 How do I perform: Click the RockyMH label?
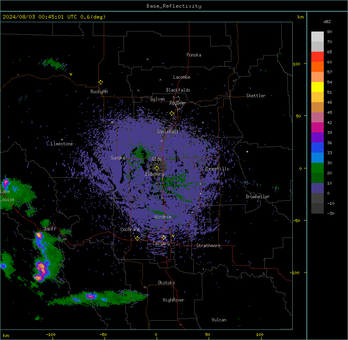pyautogui.click(x=99, y=92)
